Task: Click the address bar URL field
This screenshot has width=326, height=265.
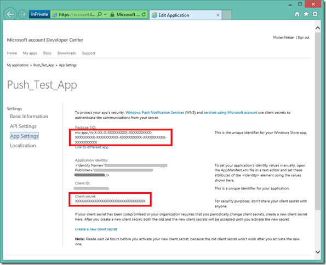Action: 77,14
